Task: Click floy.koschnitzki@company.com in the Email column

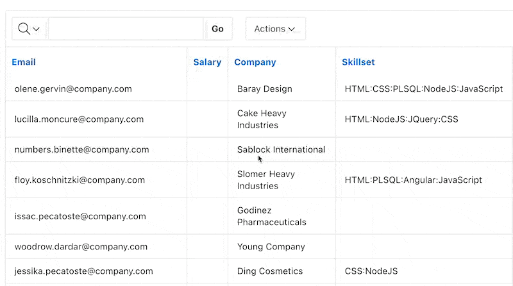Action: (80, 180)
